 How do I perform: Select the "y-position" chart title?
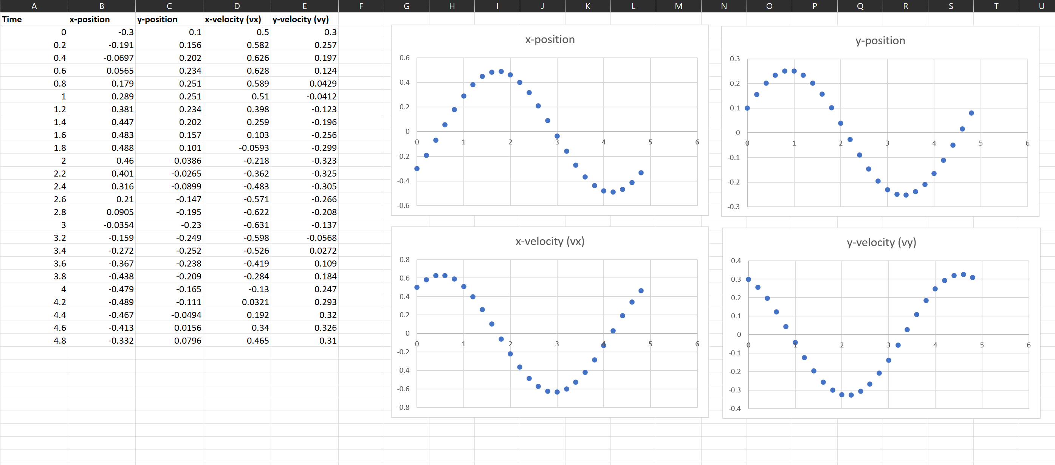click(x=879, y=40)
